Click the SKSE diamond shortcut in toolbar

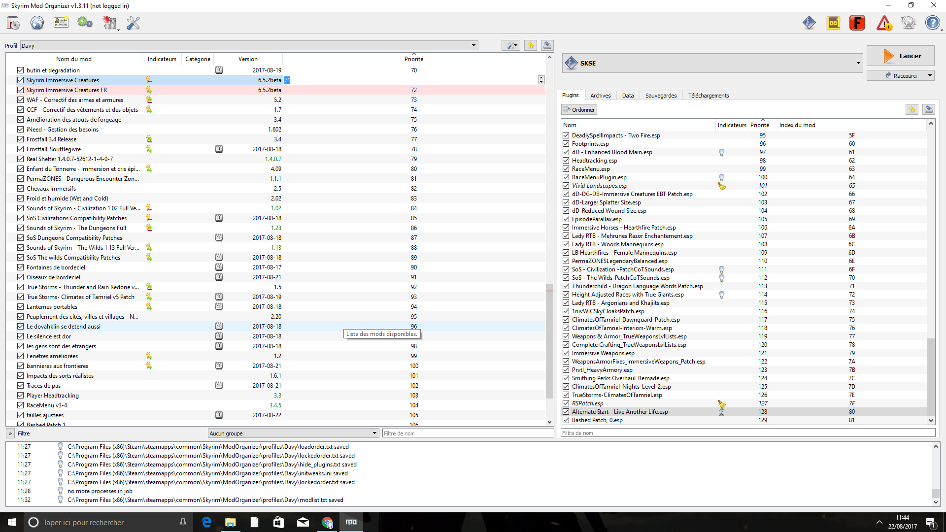tap(809, 23)
